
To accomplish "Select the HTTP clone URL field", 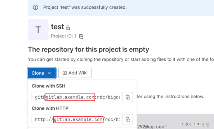I will tap(77, 119).
